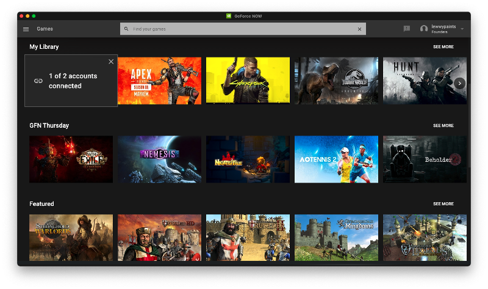This screenshot has height=289, width=488.
Task: Open the Apex Legends game tile
Action: (x=159, y=81)
